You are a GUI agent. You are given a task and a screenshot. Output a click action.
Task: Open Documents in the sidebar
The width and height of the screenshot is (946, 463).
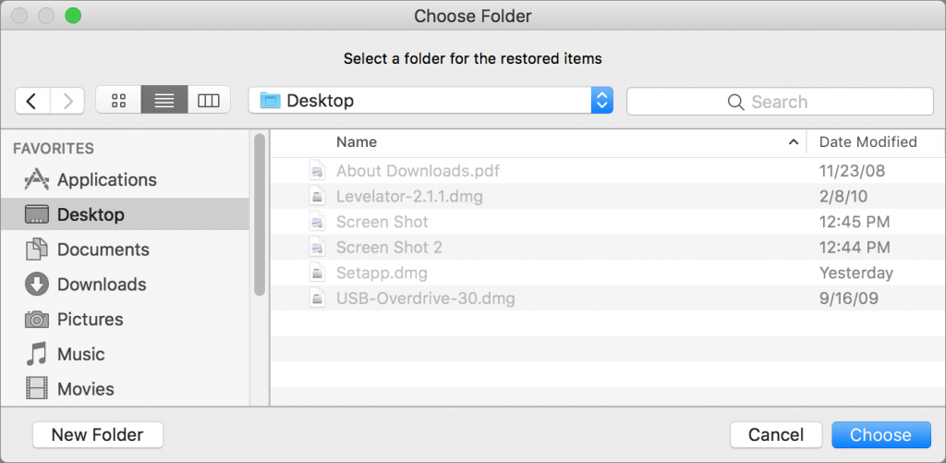coord(125,250)
